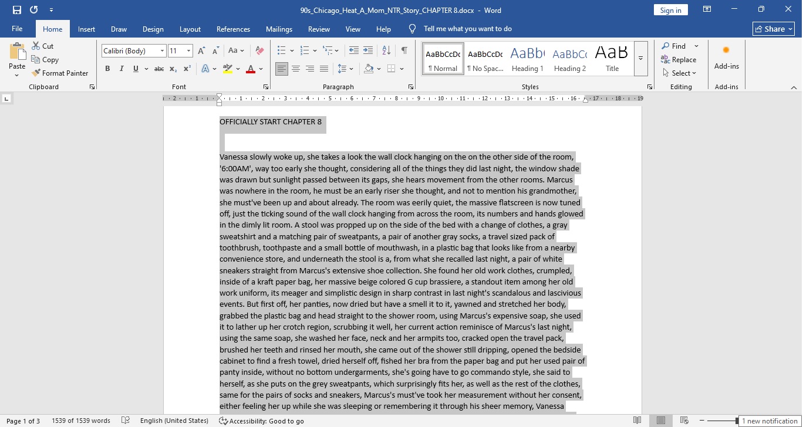The width and height of the screenshot is (803, 427).
Task: Toggle Superscript formatting
Action: [187, 69]
